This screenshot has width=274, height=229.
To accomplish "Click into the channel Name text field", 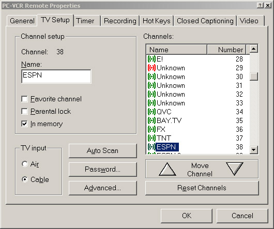I will pyautogui.click(x=56, y=77).
